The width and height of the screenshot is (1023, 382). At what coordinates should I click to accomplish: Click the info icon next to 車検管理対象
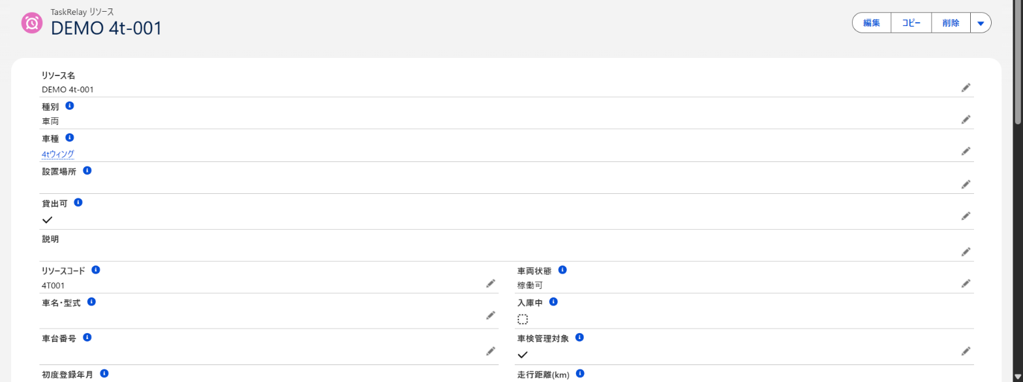tap(579, 337)
